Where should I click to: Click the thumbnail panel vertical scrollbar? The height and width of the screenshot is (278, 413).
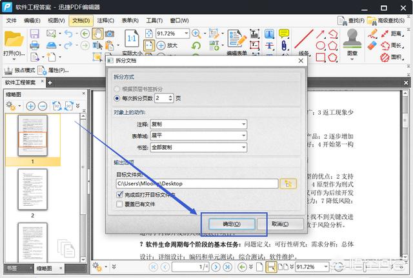[x=83, y=187]
